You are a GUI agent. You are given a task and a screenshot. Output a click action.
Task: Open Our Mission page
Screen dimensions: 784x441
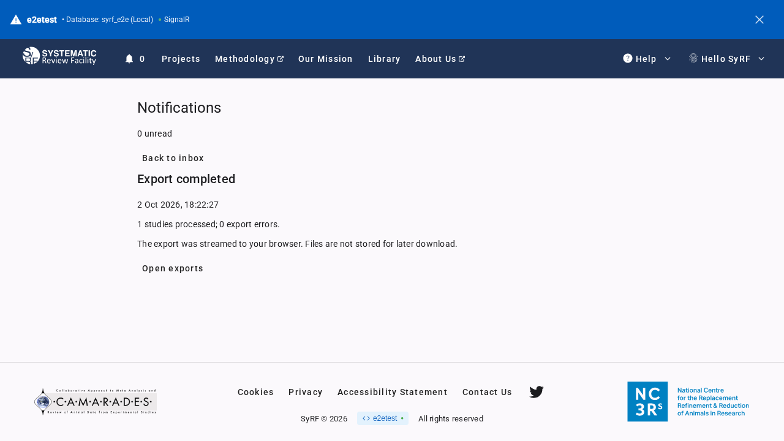pos(325,59)
